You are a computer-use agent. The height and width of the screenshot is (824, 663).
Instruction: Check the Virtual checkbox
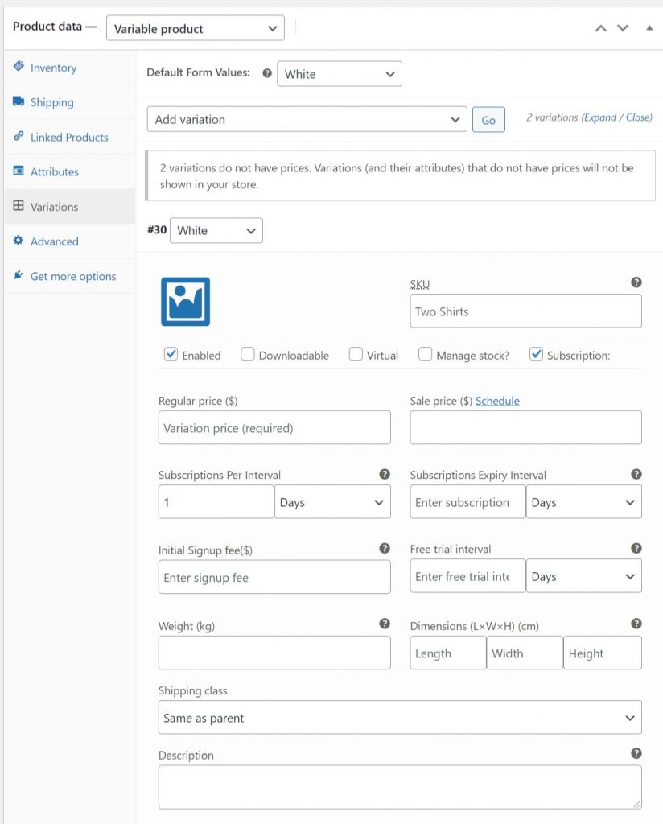355,353
